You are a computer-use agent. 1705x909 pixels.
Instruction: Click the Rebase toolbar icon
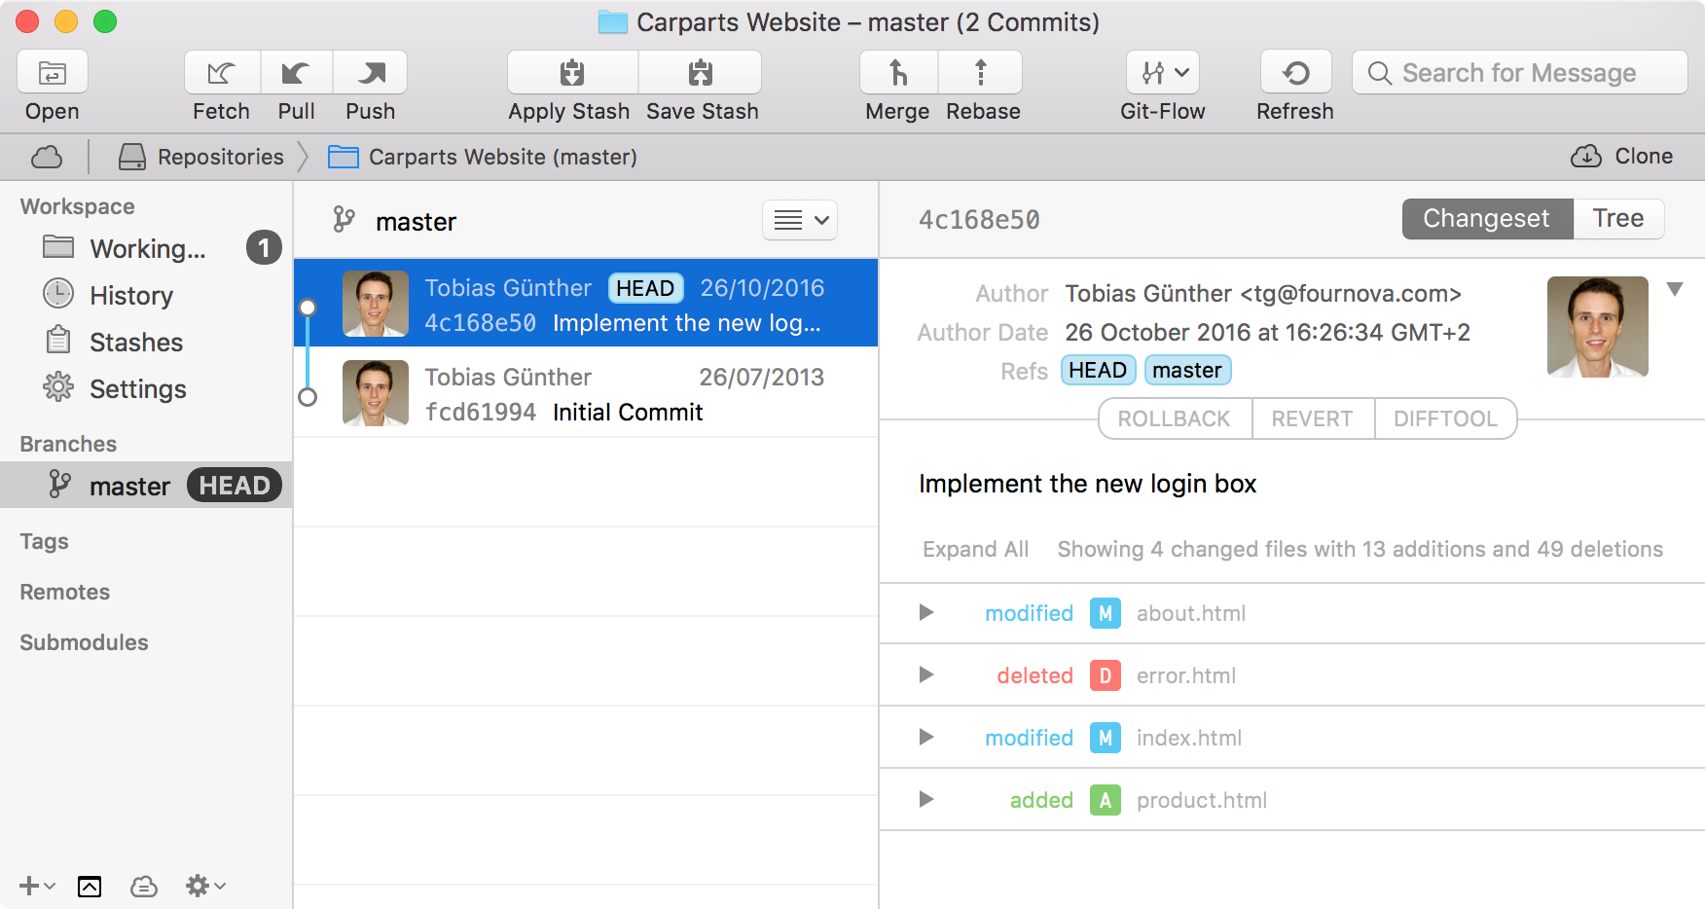click(981, 73)
